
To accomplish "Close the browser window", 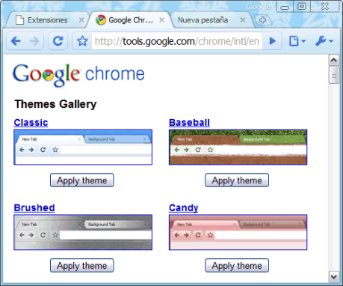I will coord(325,7).
